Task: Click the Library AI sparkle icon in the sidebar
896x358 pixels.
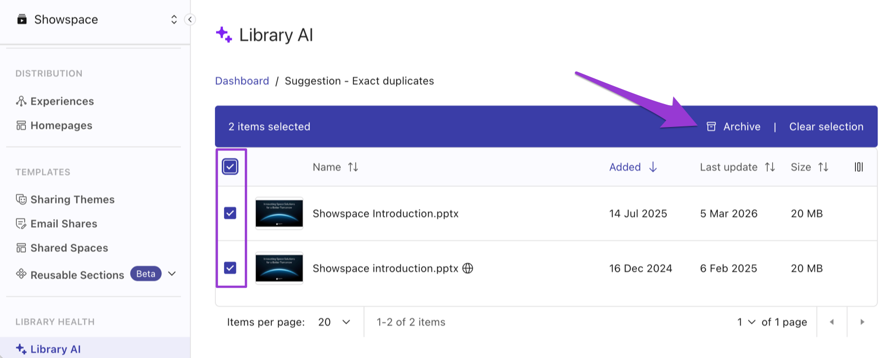Action: [21, 349]
